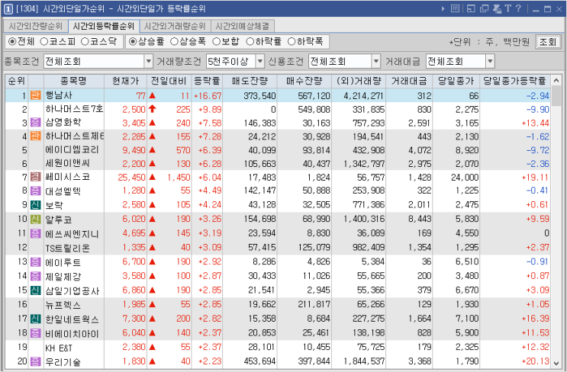Select the 코스피 radio button
The width and height of the screenshot is (567, 372).
pyautogui.click(x=43, y=41)
